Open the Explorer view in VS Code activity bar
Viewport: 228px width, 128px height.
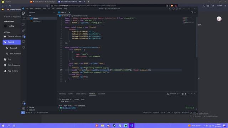[24, 13]
